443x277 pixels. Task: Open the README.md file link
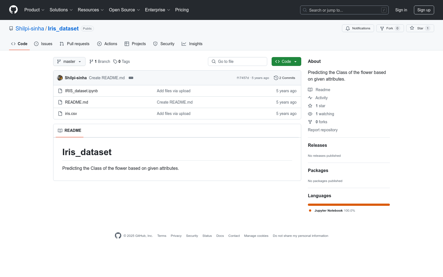76,102
